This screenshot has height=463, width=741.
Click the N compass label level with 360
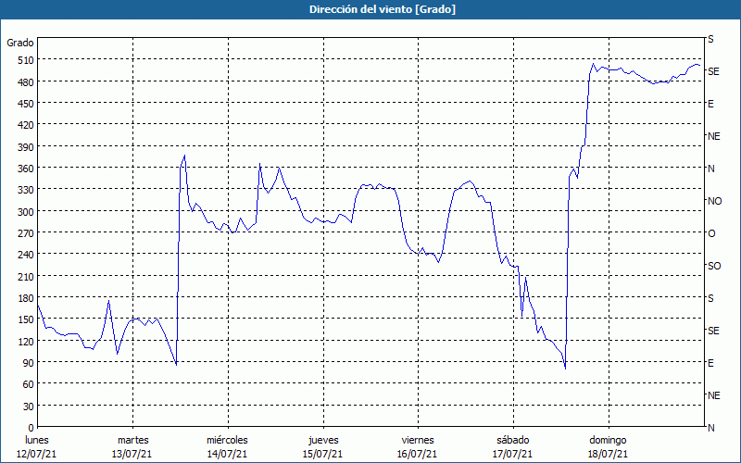[710, 169]
